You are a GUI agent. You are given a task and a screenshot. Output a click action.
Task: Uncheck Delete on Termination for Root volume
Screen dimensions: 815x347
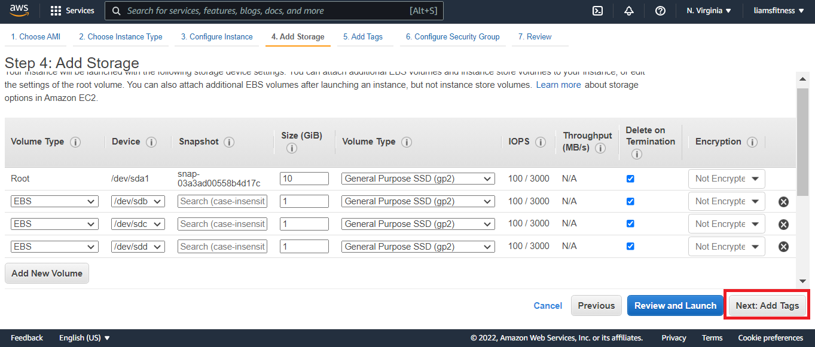point(630,179)
